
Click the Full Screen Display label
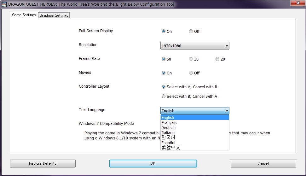tap(96, 31)
